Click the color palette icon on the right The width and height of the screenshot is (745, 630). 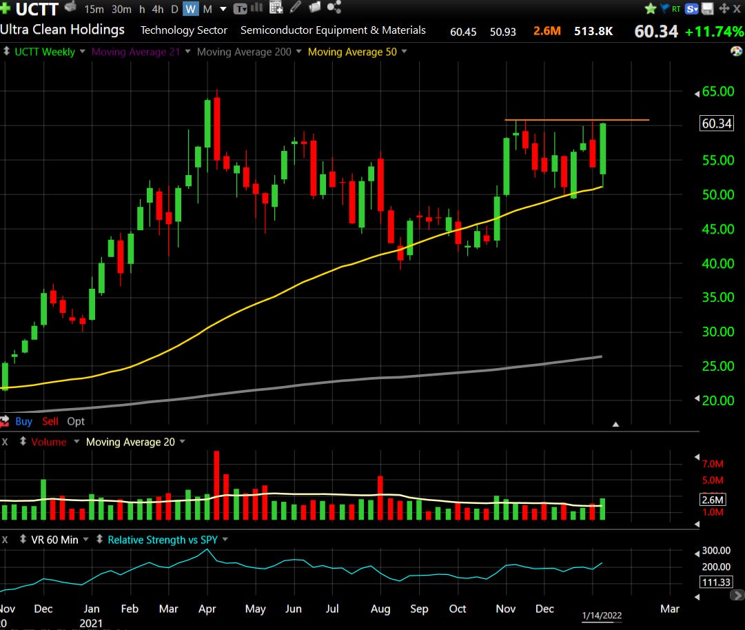737,51
